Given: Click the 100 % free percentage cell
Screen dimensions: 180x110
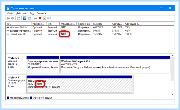Looking at the screenshot, I should 128,34.
